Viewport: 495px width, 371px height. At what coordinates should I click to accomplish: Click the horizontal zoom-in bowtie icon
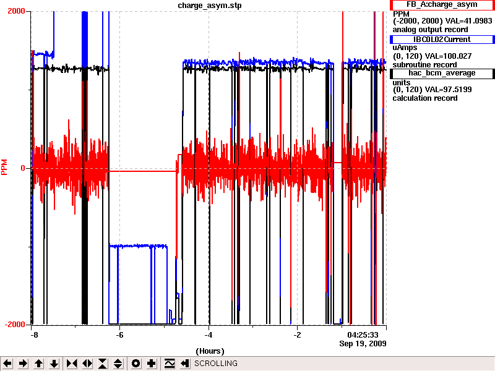pos(72,364)
